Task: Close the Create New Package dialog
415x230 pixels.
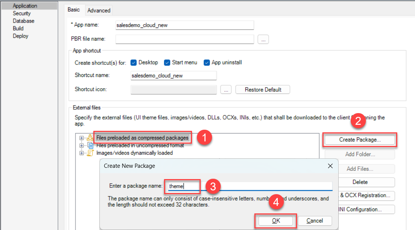Action: (x=330, y=166)
